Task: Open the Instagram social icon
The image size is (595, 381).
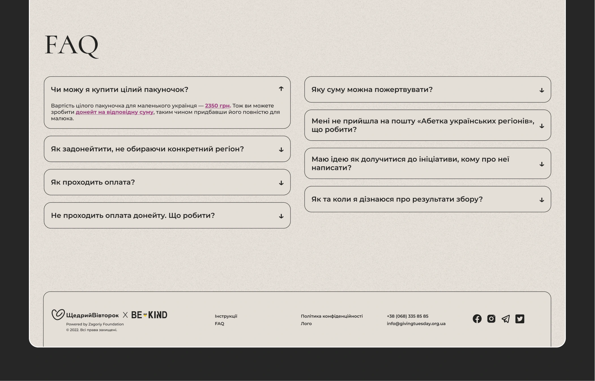Action: click(x=491, y=319)
